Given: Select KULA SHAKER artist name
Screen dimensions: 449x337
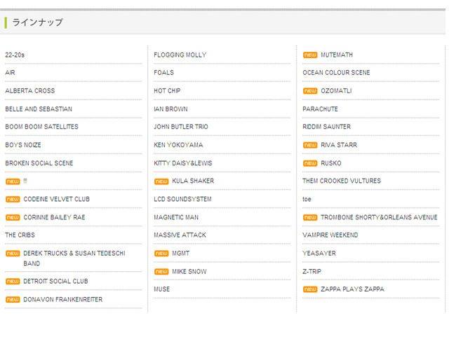Looking at the screenshot, I should click(x=193, y=181).
